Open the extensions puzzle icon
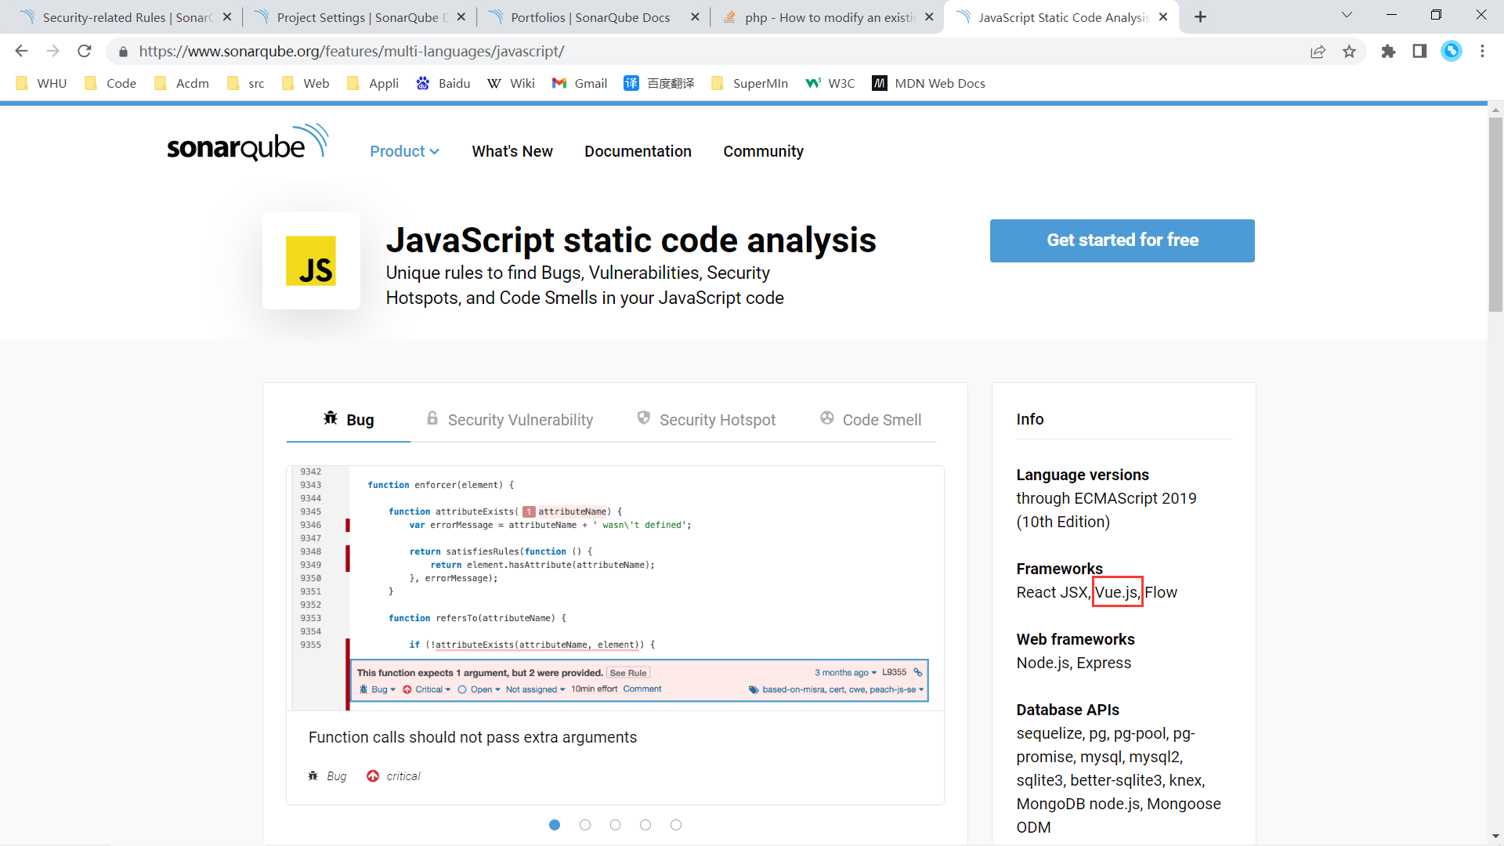Screen dimensions: 1504x846 (1388, 52)
